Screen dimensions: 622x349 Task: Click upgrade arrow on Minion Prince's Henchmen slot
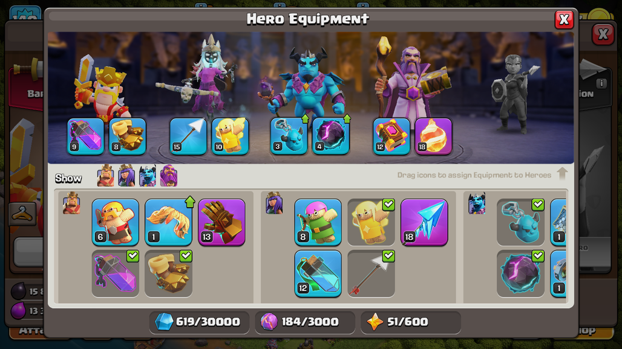click(x=305, y=118)
